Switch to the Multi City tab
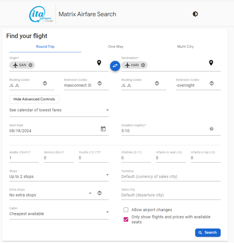 pos(185,47)
